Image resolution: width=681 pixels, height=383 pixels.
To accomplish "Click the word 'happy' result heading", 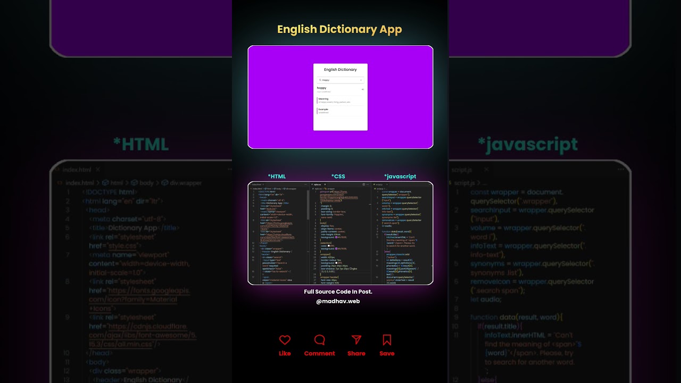I will 322,88.
